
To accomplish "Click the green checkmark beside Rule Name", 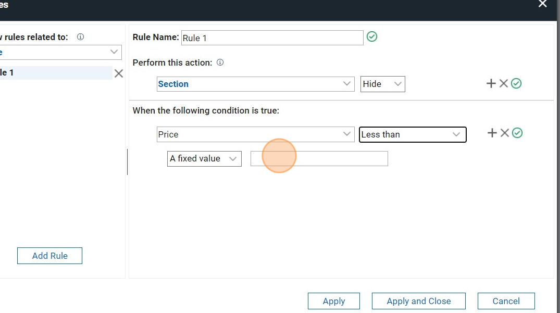I will click(372, 37).
